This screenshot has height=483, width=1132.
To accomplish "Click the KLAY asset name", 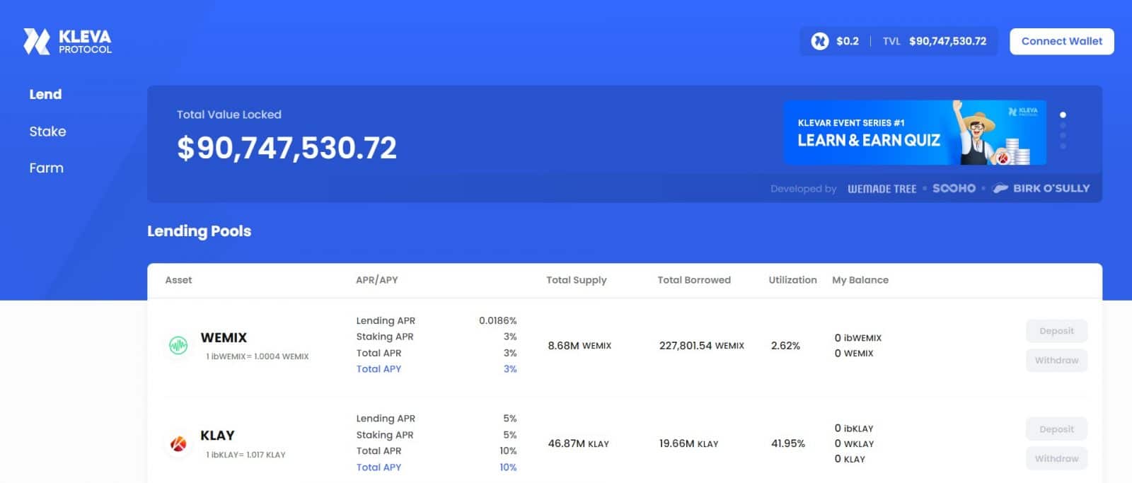I will (x=217, y=436).
